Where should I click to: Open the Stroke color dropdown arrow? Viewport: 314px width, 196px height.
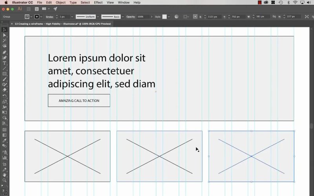tap(41, 17)
